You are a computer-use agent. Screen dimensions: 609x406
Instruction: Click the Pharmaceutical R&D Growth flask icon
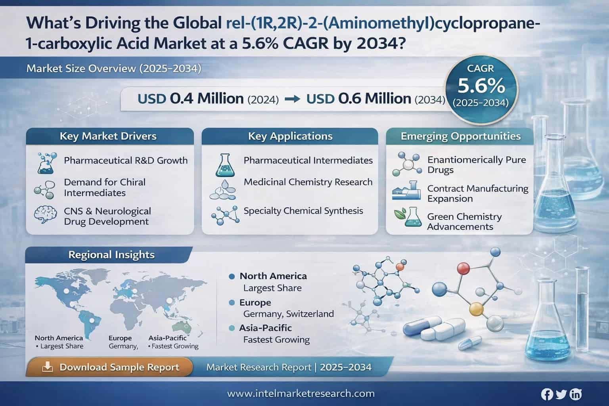[x=46, y=163]
